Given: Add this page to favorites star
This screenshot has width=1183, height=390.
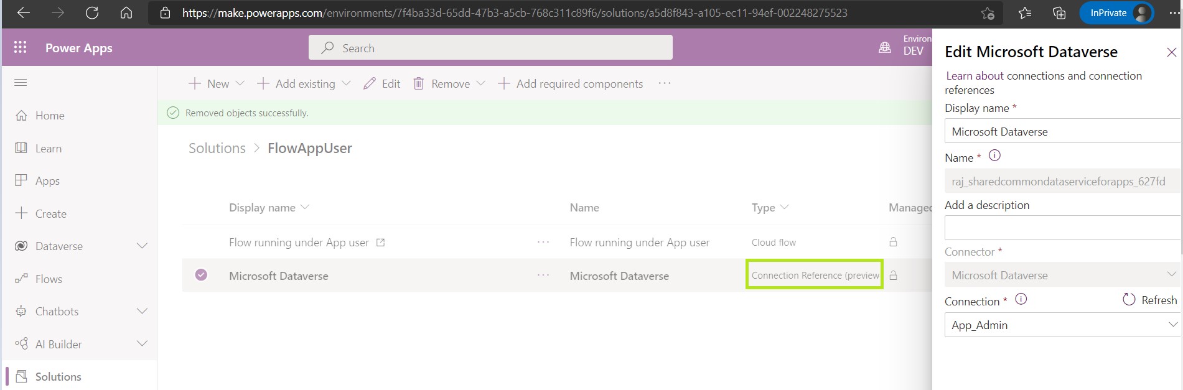Looking at the screenshot, I should 988,13.
